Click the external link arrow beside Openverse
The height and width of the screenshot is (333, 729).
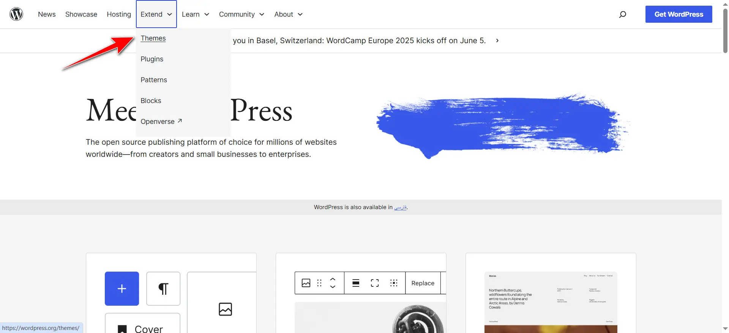[x=180, y=121]
